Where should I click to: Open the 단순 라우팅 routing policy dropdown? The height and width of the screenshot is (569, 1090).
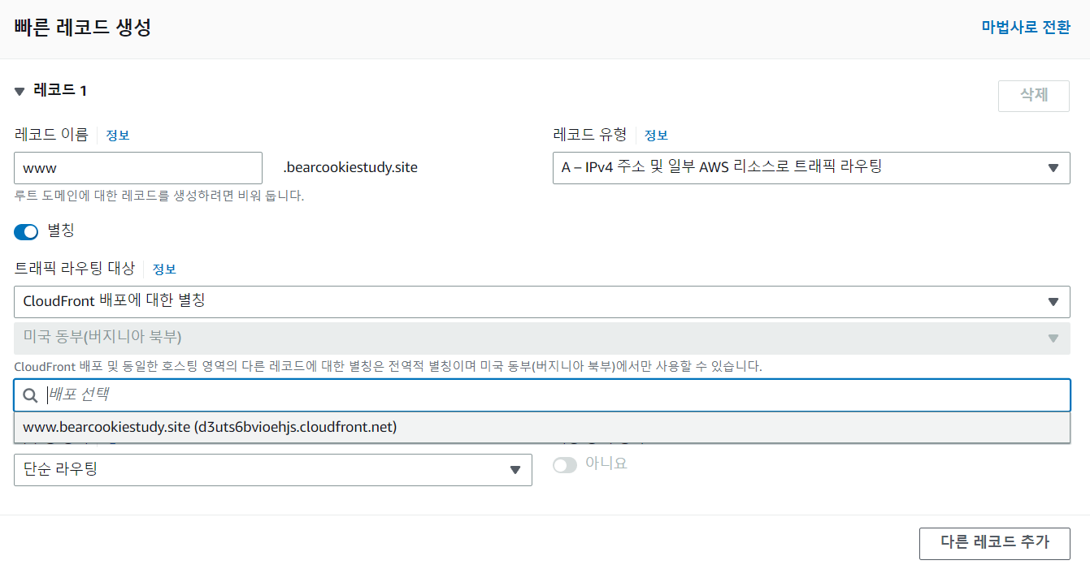[272, 469]
